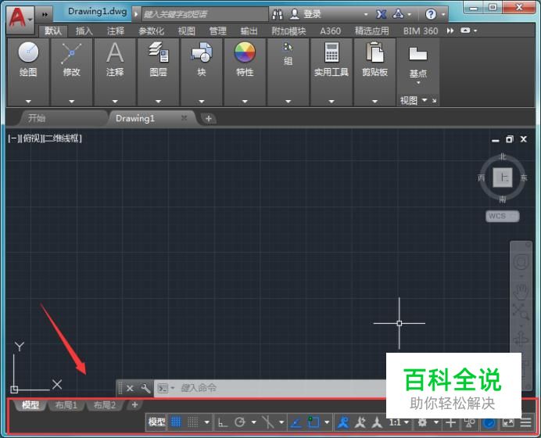
Task: Open the 剪贴板 clipboard panel
Action: click(374, 59)
